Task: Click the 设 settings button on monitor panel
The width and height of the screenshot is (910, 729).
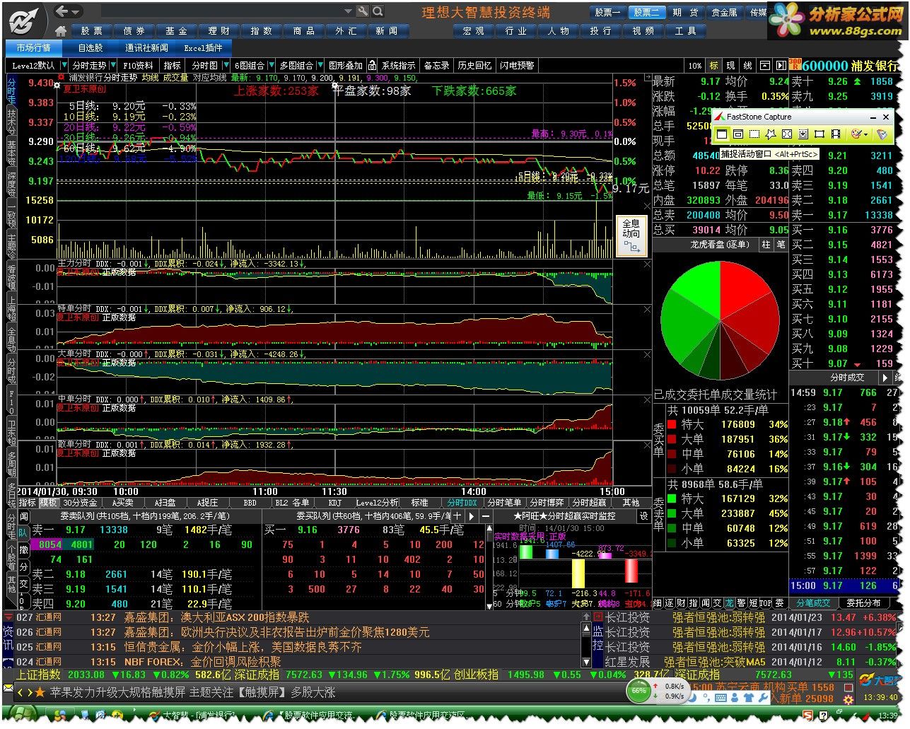Action: (643, 516)
